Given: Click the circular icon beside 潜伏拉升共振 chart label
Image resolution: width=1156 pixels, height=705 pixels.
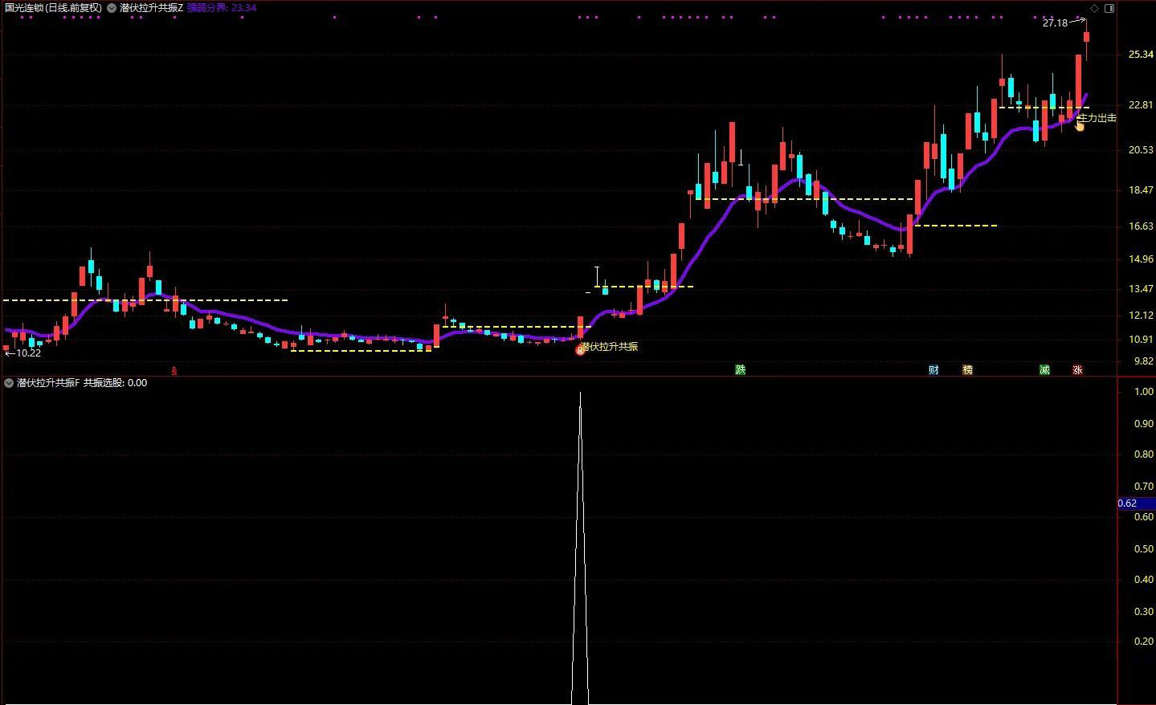Looking at the screenshot, I should pyautogui.click(x=581, y=348).
